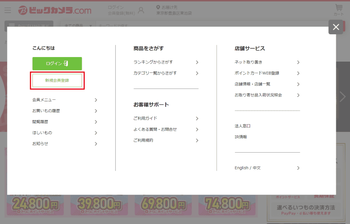Select ランキングからさがす menu item
The width and height of the screenshot is (350, 224).
click(x=153, y=62)
